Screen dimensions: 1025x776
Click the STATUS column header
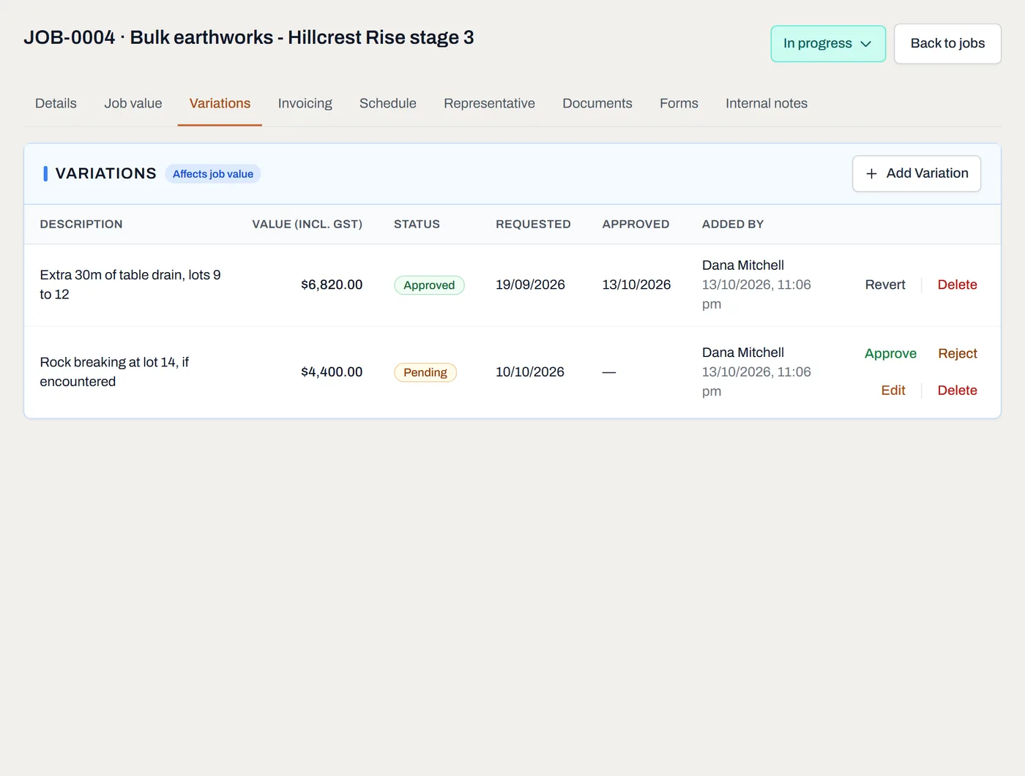417,225
